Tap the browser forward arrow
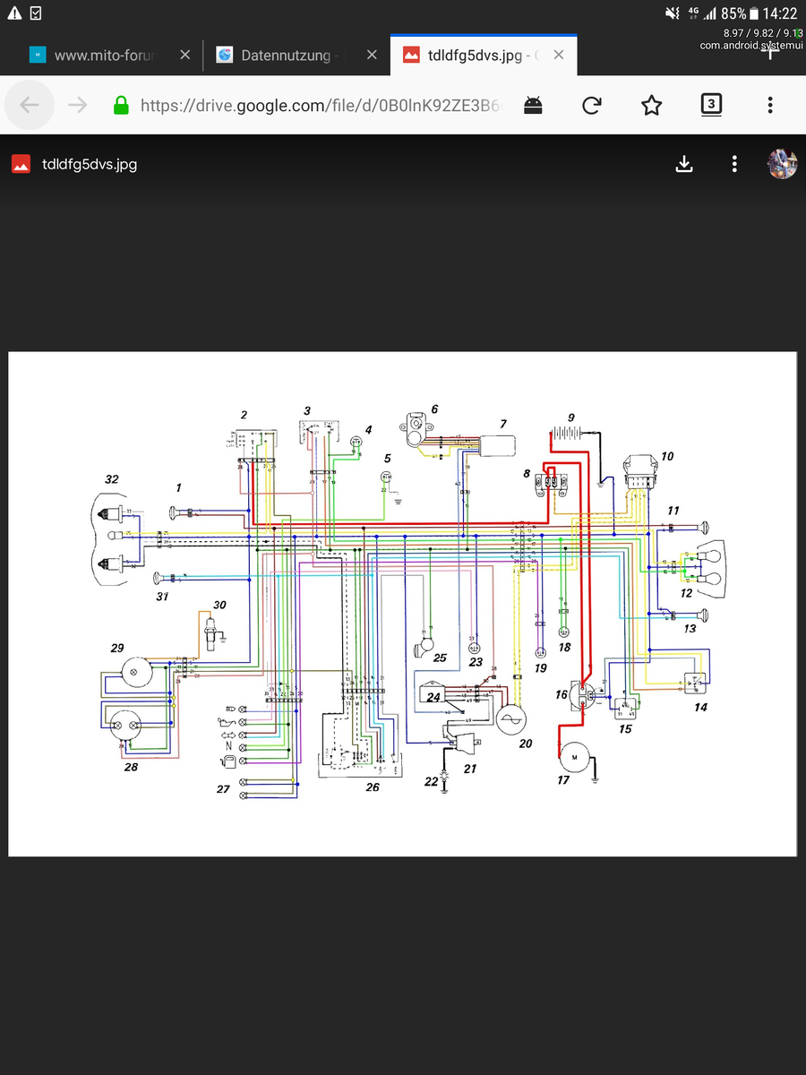This screenshot has width=806, height=1075. point(78,106)
